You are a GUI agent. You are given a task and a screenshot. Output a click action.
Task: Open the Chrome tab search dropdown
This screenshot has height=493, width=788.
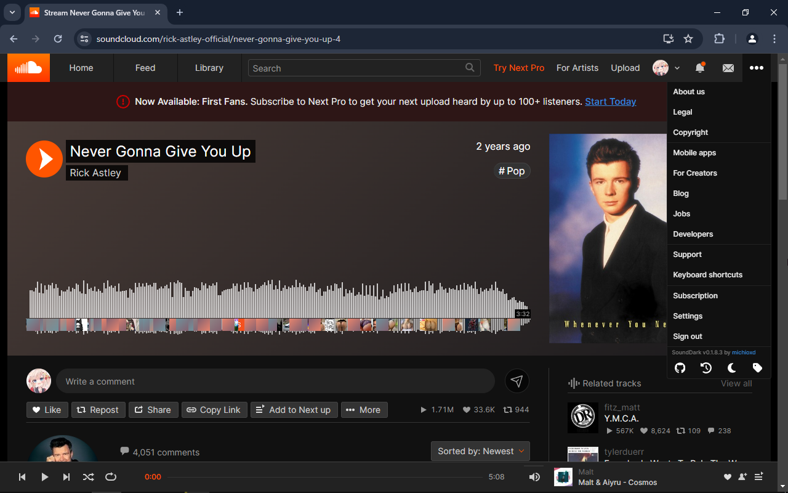point(12,12)
